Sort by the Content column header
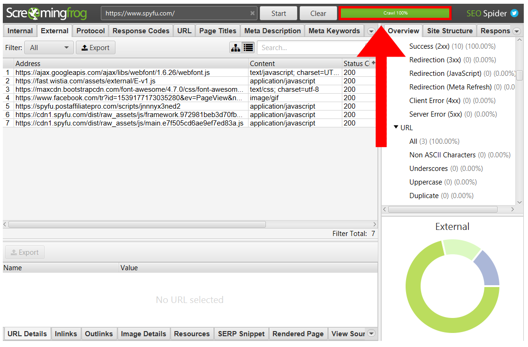 pos(295,64)
